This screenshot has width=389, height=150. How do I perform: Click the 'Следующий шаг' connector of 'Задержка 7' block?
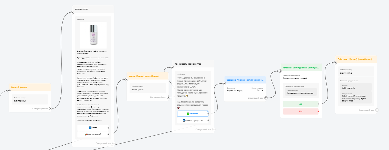[266, 98]
